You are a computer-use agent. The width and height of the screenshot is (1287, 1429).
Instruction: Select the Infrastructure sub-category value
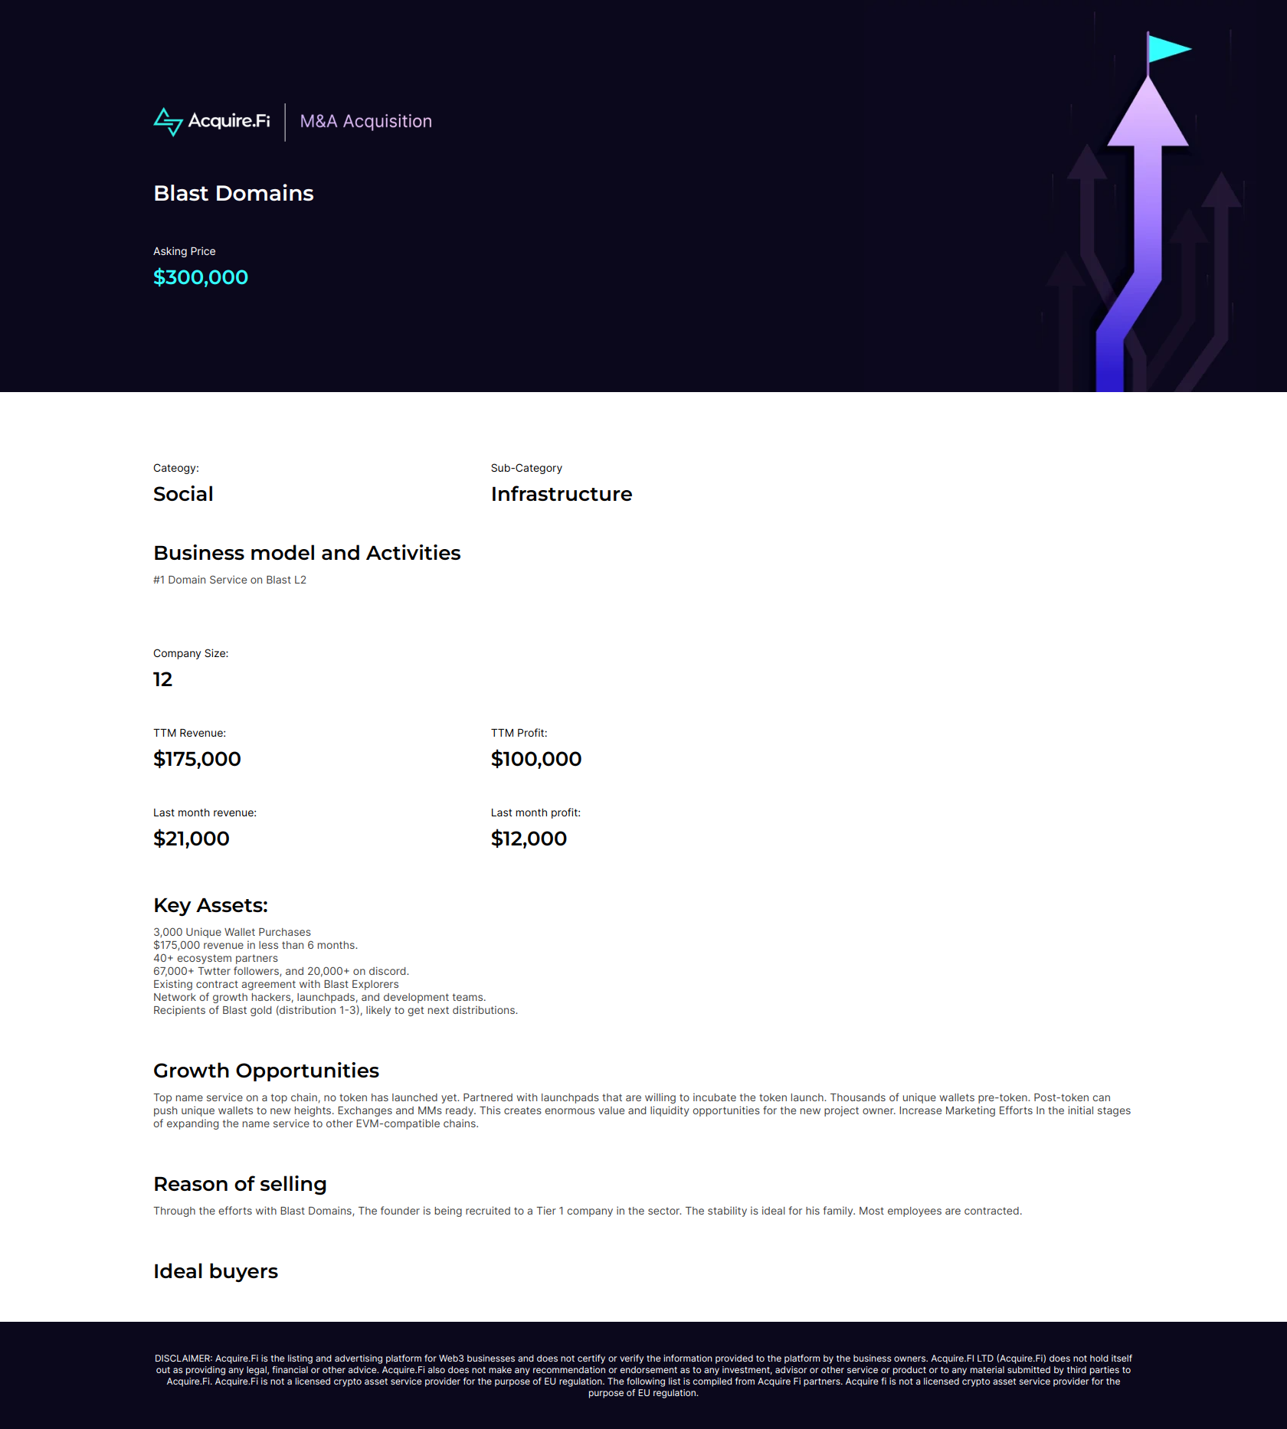561,494
